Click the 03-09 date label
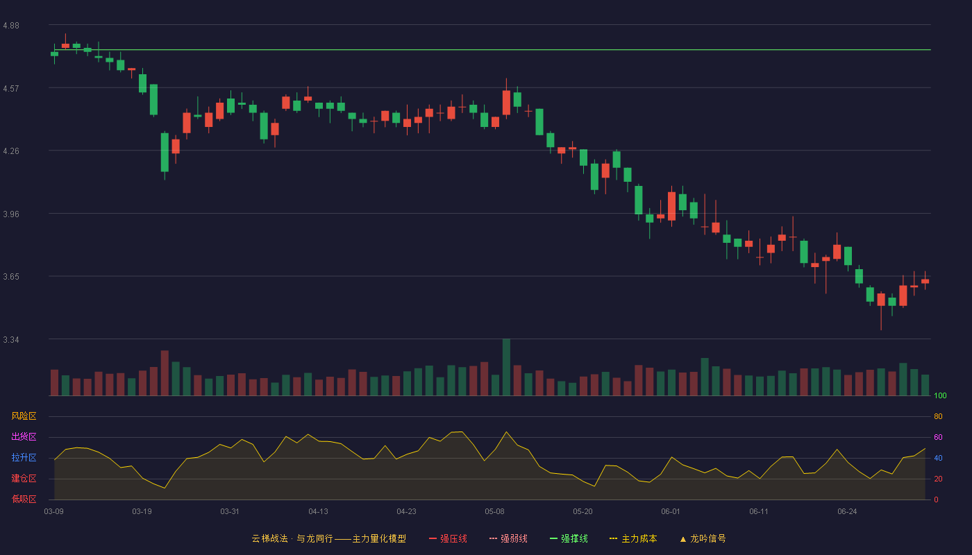Image resolution: width=972 pixels, height=555 pixels. pos(54,511)
